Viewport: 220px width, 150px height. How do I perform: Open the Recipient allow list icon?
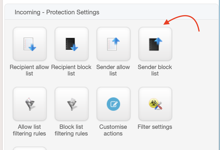(30, 44)
